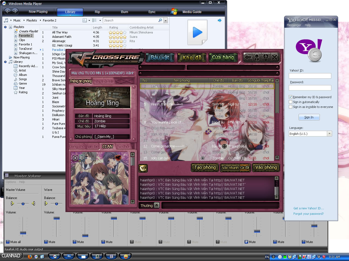Collapse the Library tree node

[x=5, y=62]
